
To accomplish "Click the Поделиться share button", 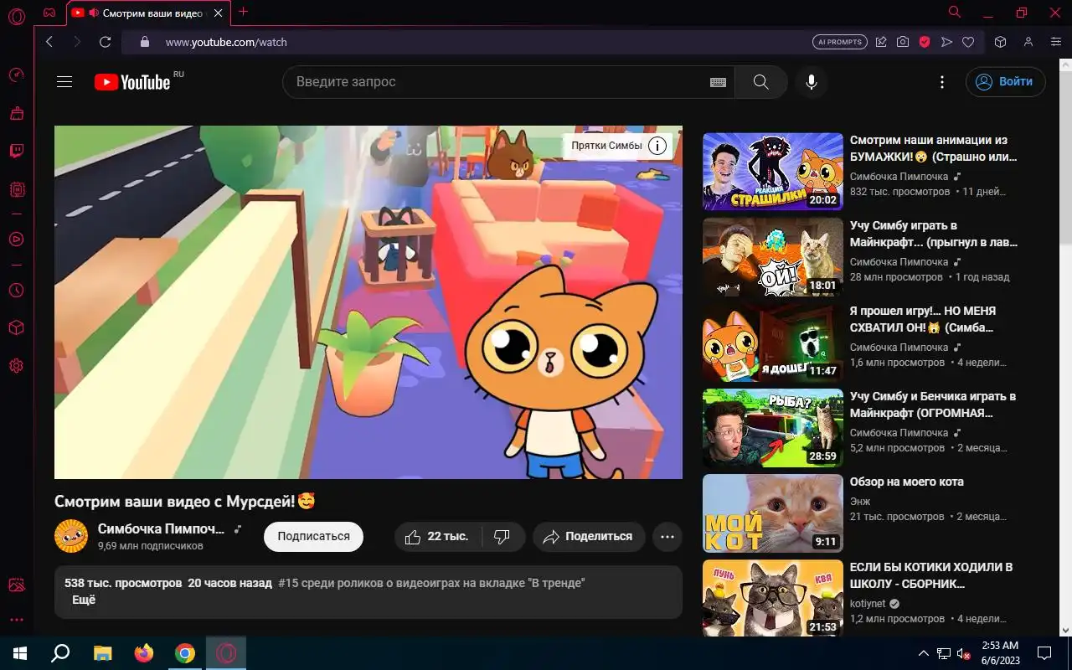I will pos(589,537).
